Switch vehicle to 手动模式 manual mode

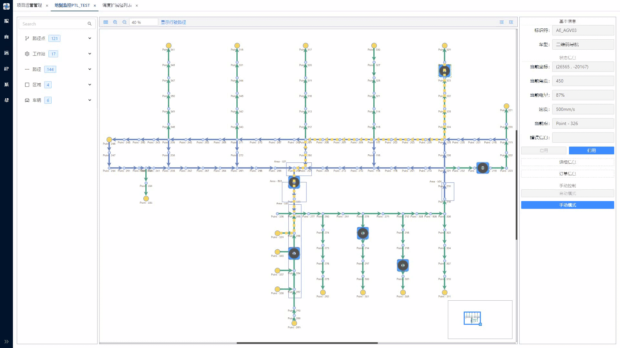click(x=567, y=205)
